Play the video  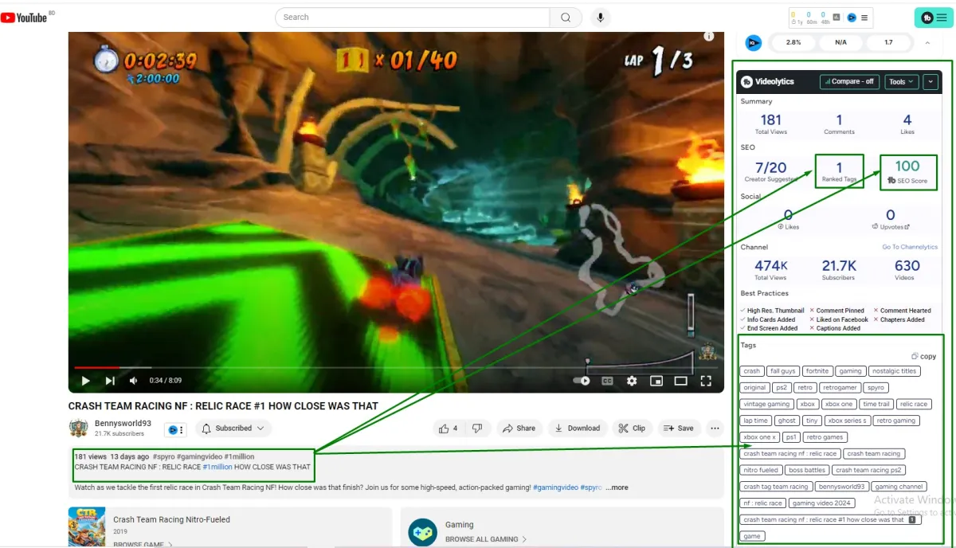pyautogui.click(x=85, y=382)
